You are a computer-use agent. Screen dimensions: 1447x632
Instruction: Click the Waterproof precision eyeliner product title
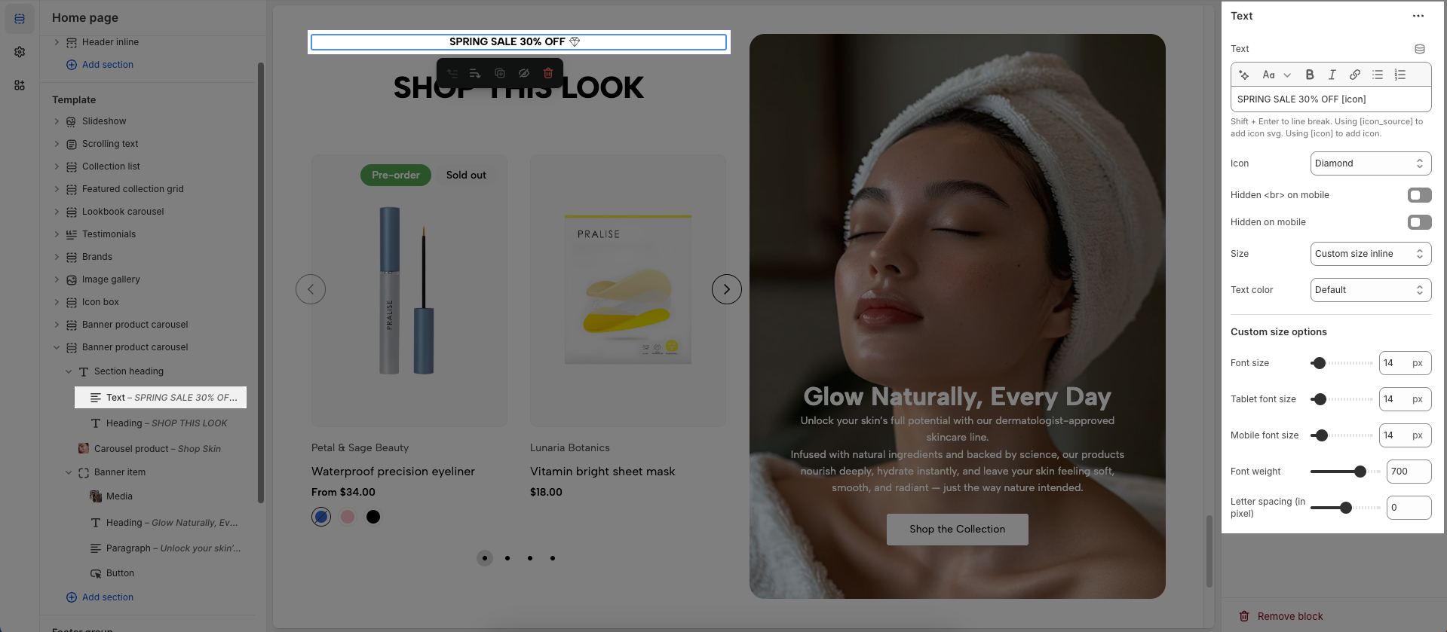pyautogui.click(x=393, y=472)
